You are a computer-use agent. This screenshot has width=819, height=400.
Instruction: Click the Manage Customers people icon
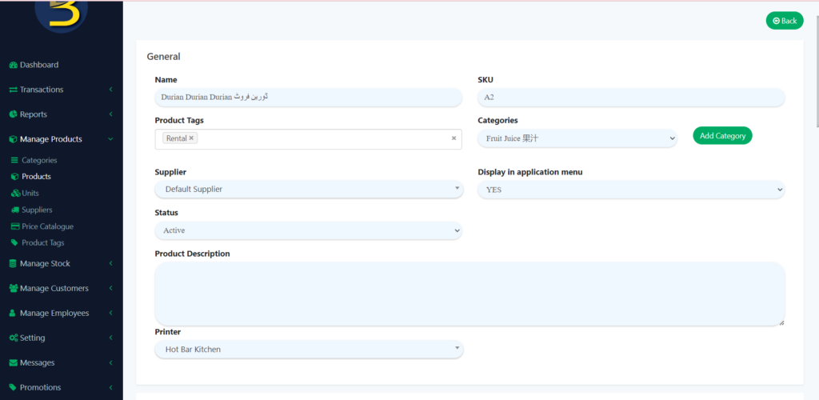coord(13,288)
